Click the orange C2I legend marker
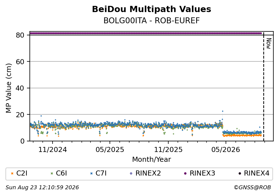The image size is (279, 196). 12,174
